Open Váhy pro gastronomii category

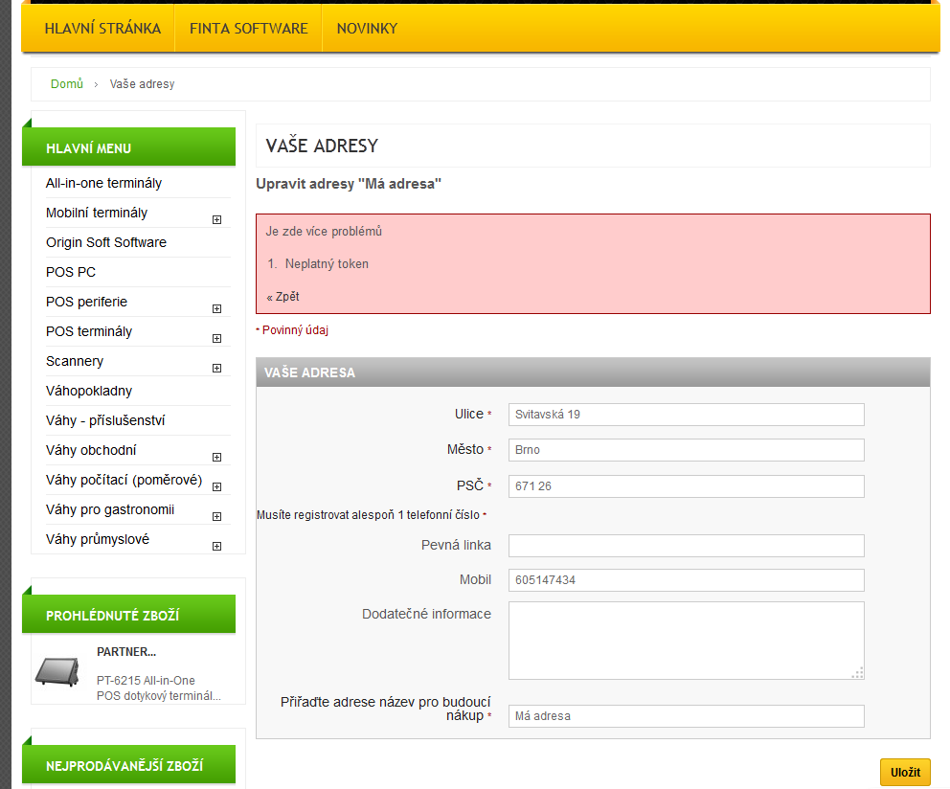(110, 509)
